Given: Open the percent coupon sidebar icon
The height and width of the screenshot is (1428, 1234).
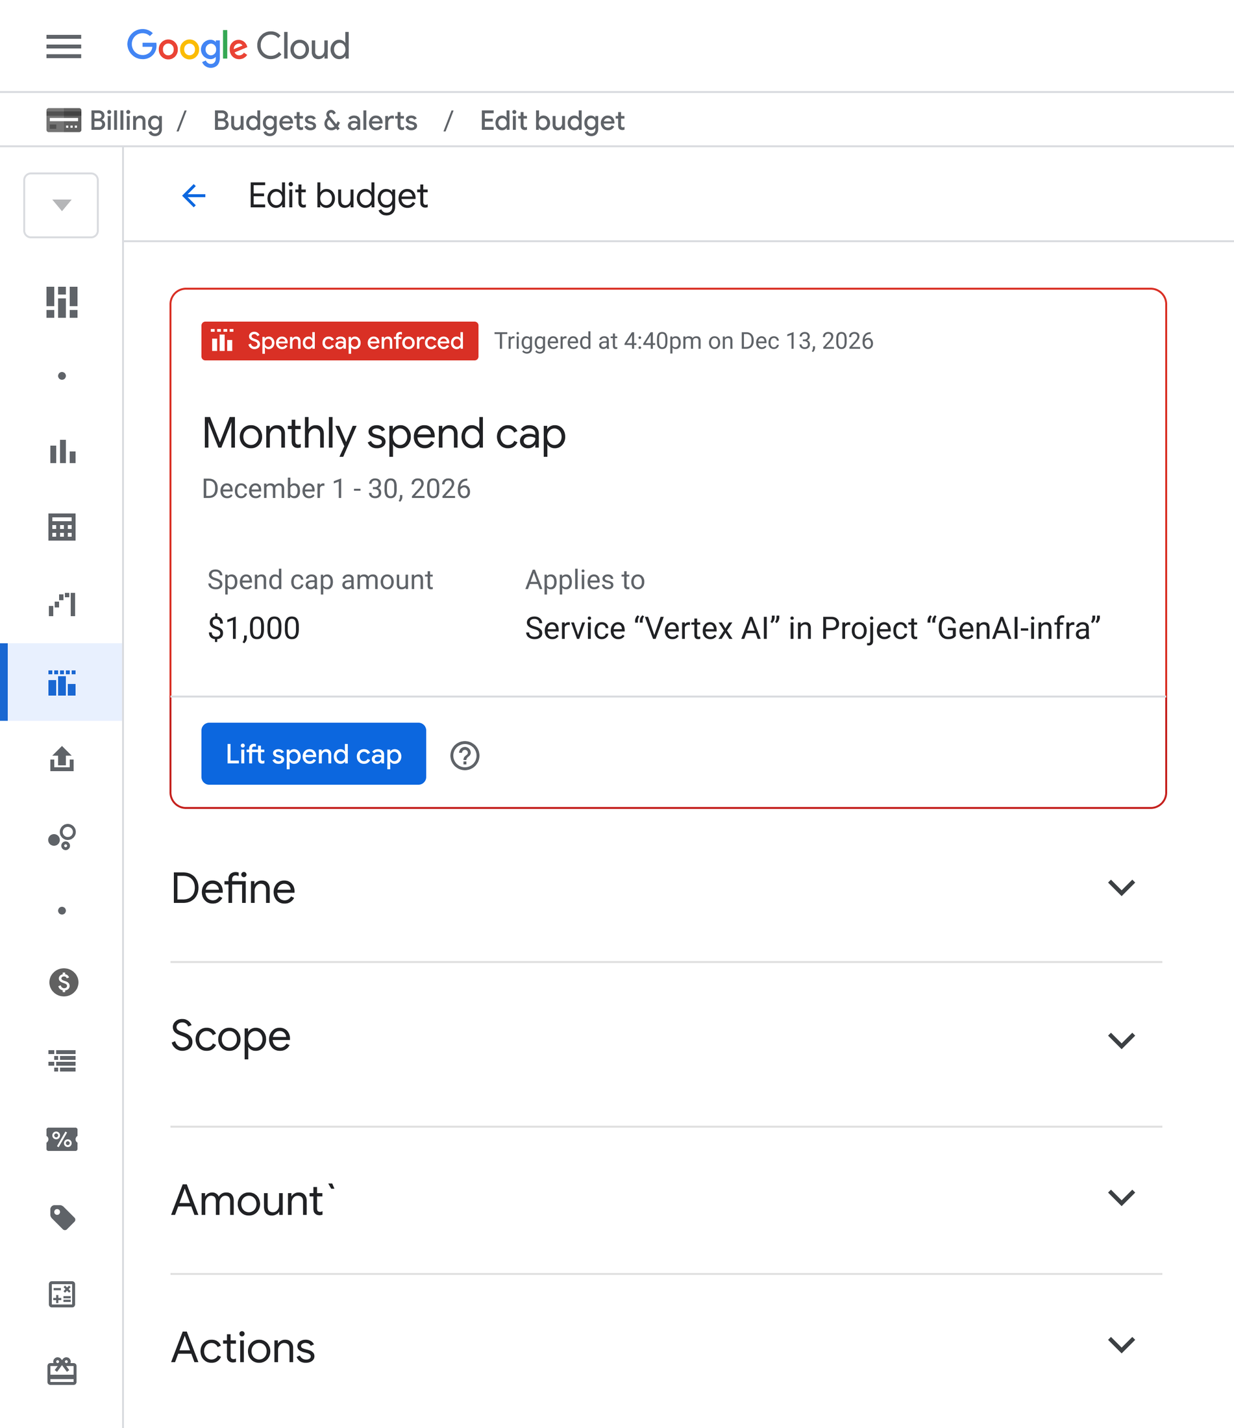Looking at the screenshot, I should [62, 1139].
